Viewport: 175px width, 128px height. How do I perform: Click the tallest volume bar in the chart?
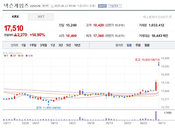click(156, 115)
